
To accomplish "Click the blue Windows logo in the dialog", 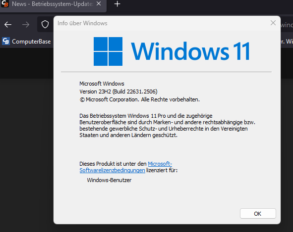I will pyautogui.click(x=108, y=51).
